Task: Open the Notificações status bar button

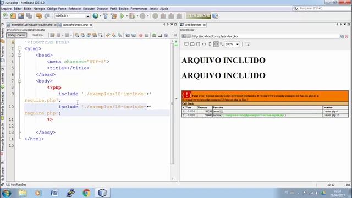Action: [16, 185]
